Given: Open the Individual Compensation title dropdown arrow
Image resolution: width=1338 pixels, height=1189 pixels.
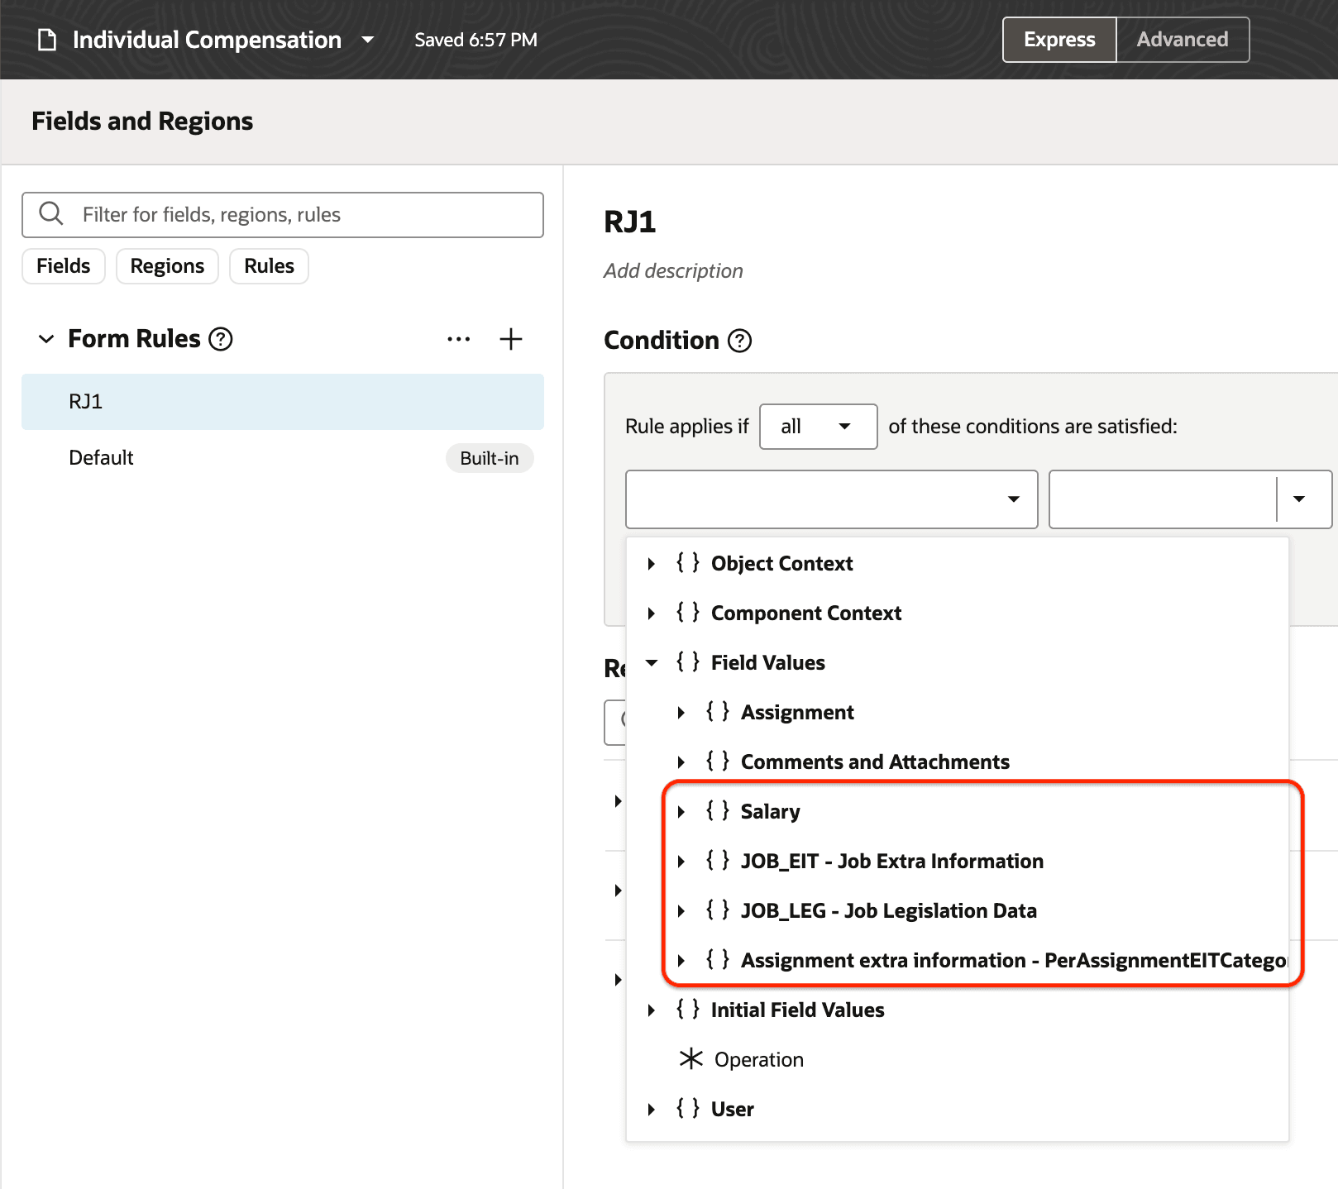Looking at the screenshot, I should click(368, 40).
